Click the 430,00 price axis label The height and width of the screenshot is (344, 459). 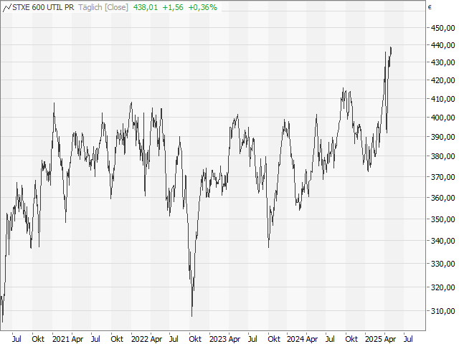(x=443, y=62)
